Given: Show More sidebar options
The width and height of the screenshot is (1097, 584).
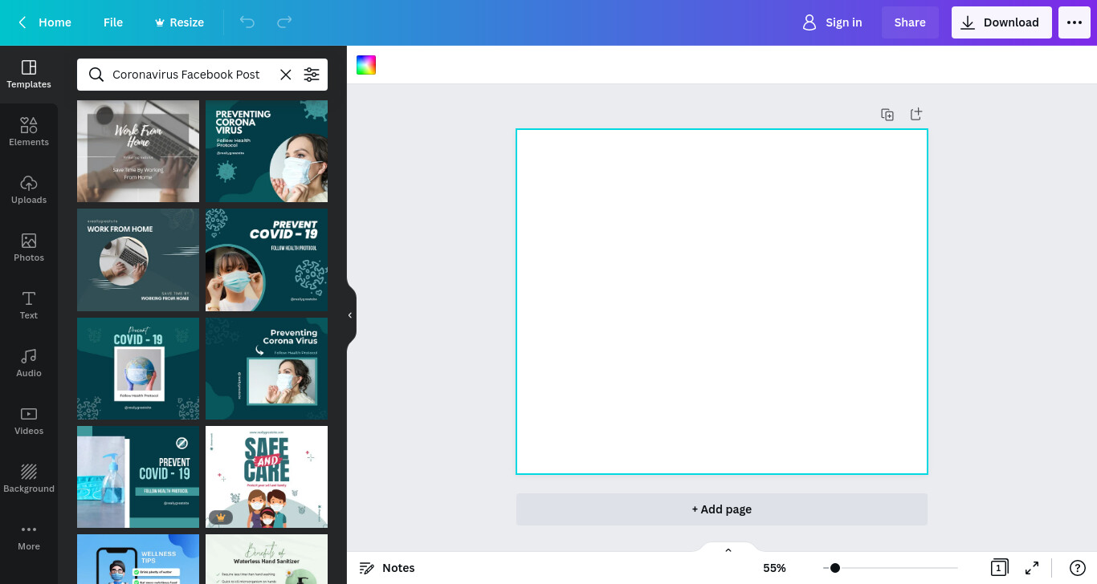Looking at the screenshot, I should tap(29, 537).
